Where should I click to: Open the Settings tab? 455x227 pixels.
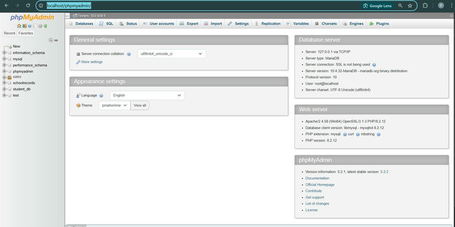pos(238,24)
